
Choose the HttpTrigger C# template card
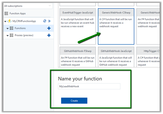tap(148, 57)
